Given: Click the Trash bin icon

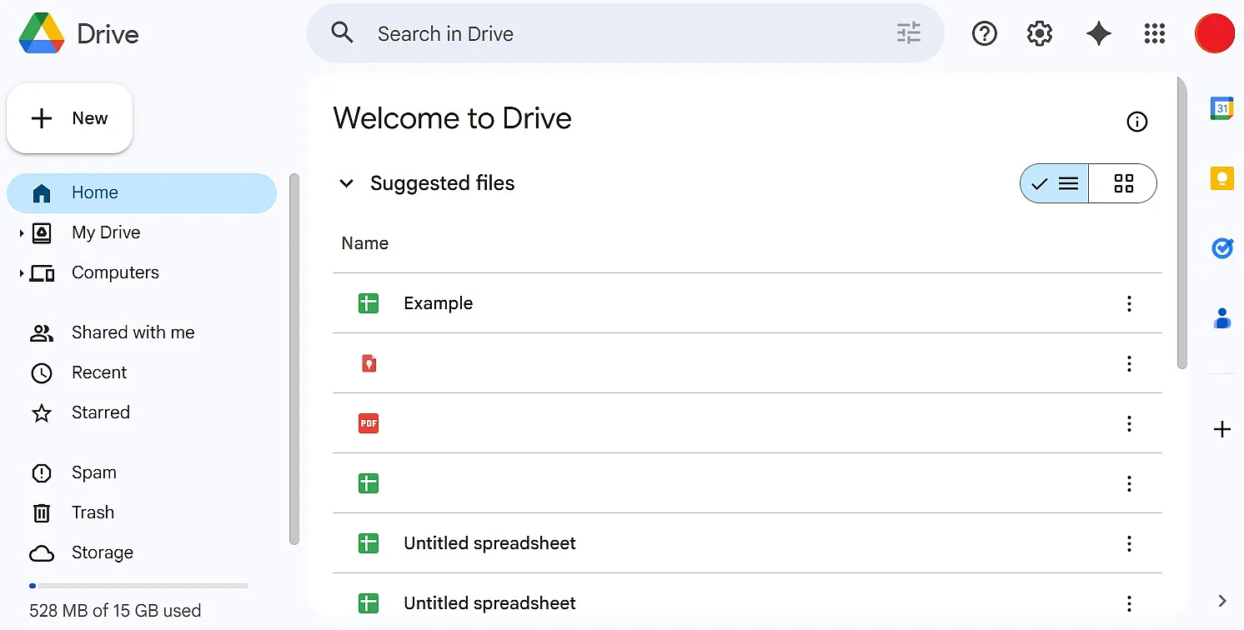Looking at the screenshot, I should [x=42, y=512].
